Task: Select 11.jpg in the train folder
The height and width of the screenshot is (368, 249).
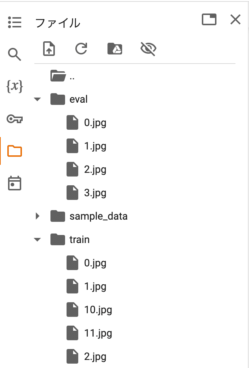Action: point(98,333)
